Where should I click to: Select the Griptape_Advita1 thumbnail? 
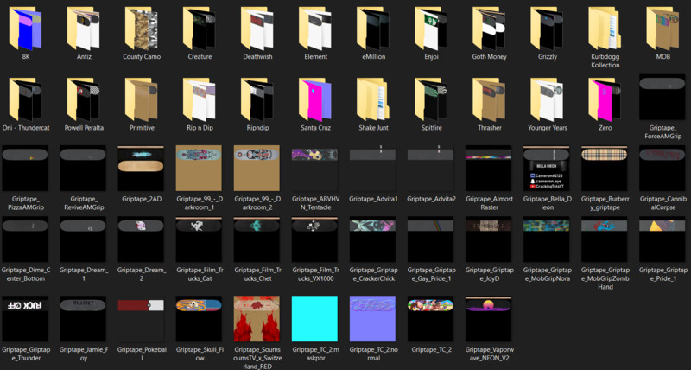pos(373,169)
